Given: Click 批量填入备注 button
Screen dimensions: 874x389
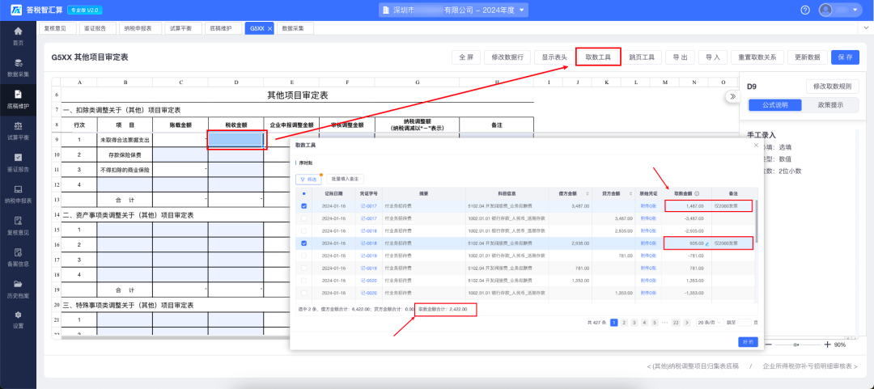Looking at the screenshot, I should (x=345, y=179).
